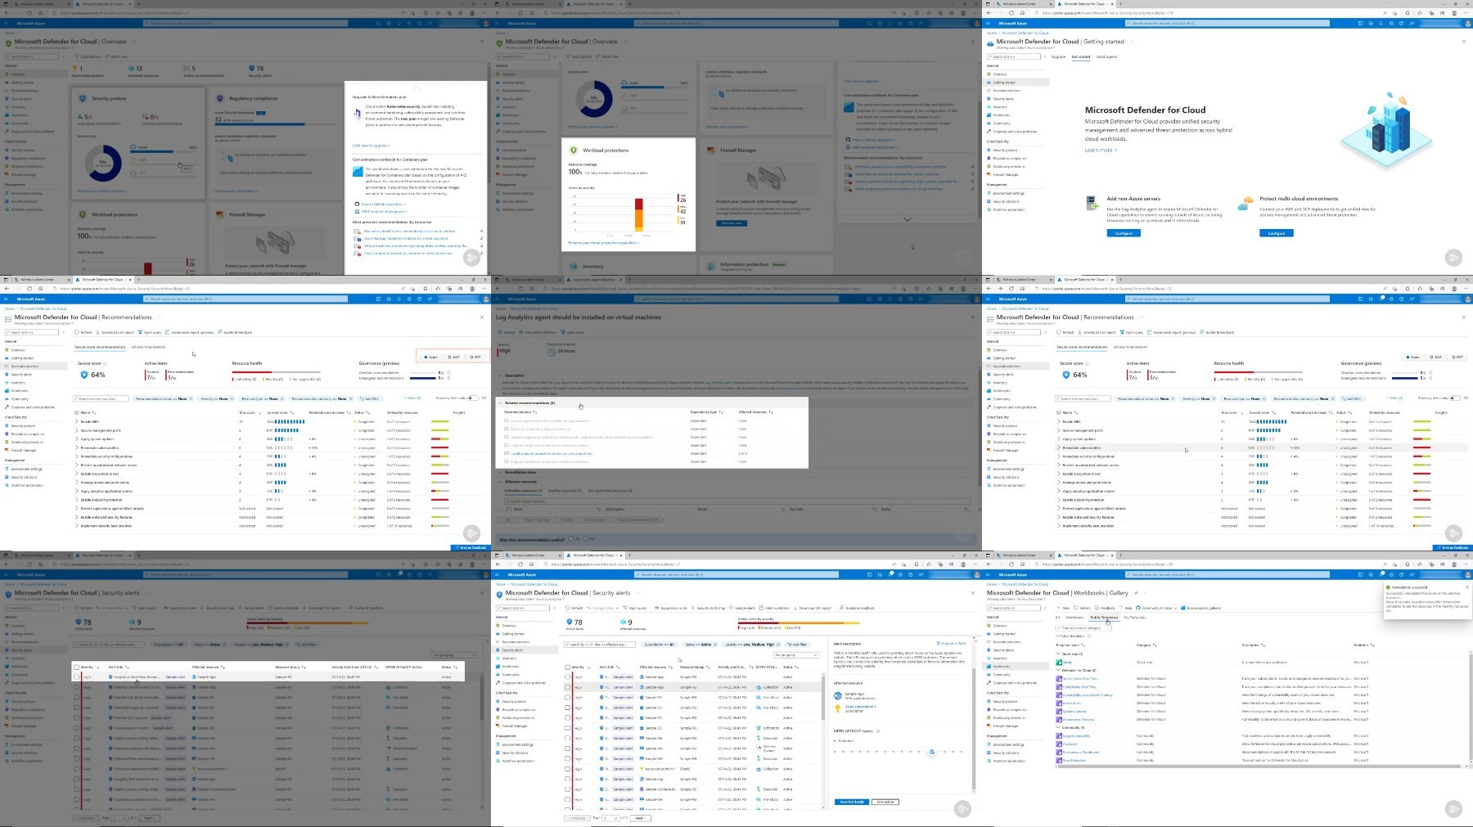Click the alerts list vertical scrollbar in Security alerts details-pane window
The image size is (1473, 827).
point(823,697)
